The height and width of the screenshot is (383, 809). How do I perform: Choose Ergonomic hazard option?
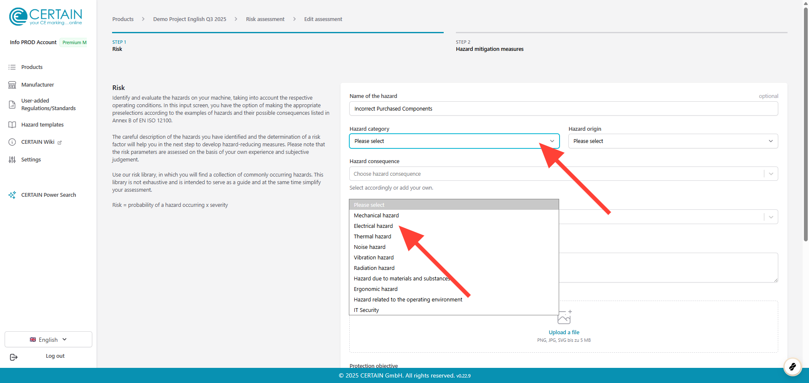pyautogui.click(x=454, y=289)
